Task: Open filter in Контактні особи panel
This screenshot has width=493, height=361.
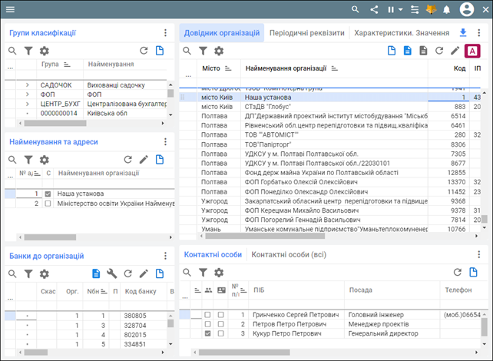Action: pyautogui.click(x=203, y=272)
